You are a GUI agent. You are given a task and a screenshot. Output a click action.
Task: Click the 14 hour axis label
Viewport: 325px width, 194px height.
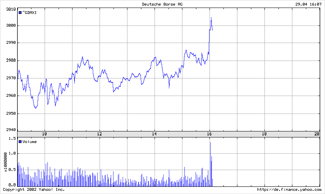click(x=155, y=134)
